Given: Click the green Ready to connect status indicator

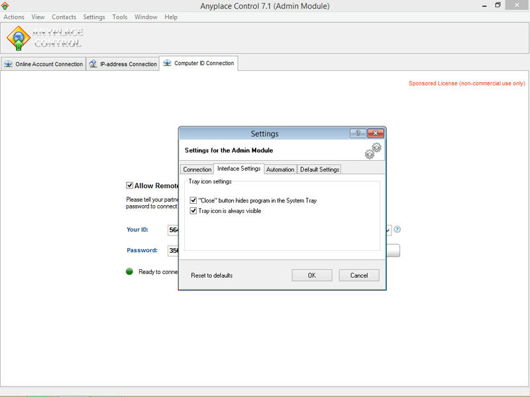Looking at the screenshot, I should (x=129, y=271).
